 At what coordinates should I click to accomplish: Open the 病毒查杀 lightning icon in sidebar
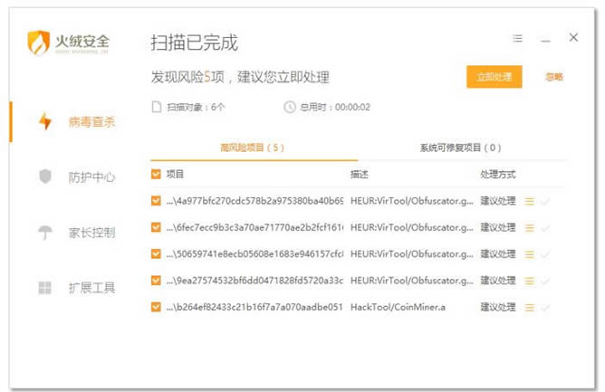[x=44, y=121]
